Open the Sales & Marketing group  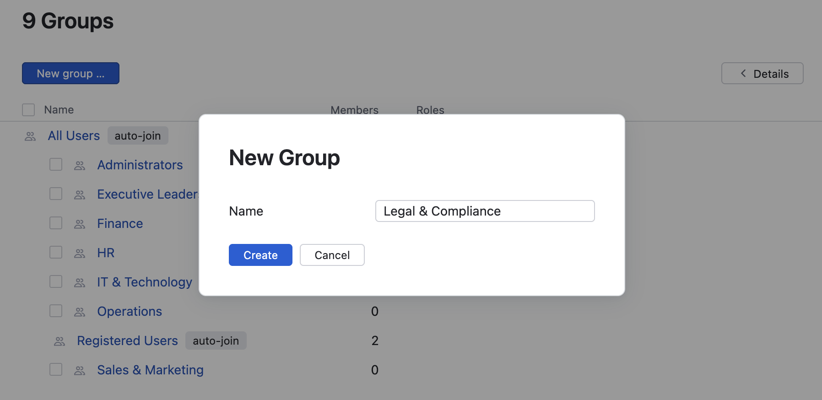coord(150,370)
